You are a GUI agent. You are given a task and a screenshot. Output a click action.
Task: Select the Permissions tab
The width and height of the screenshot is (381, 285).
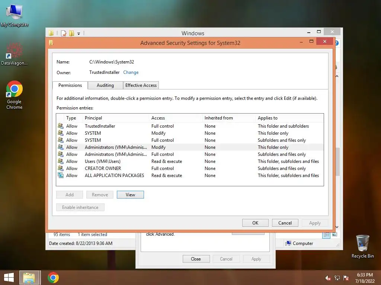coord(70,85)
